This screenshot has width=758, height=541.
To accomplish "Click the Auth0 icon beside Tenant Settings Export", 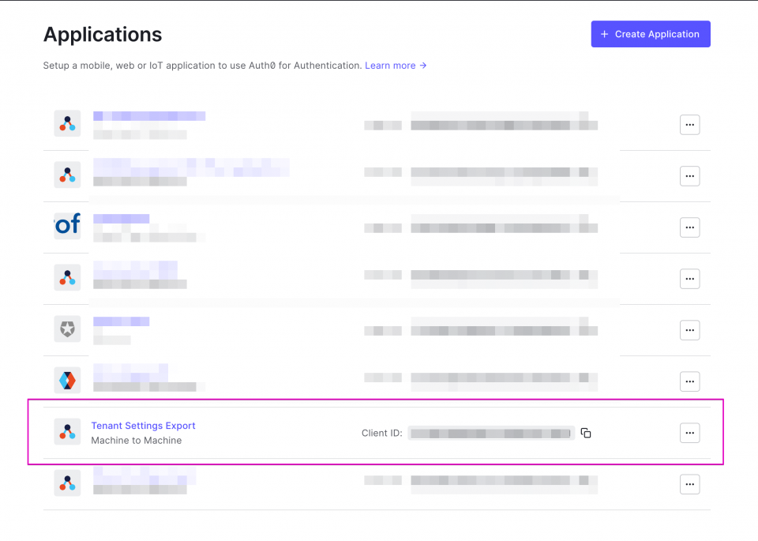I will coord(66,432).
